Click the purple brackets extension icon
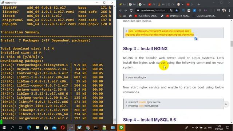The image size is (233, 131). [205, 11]
